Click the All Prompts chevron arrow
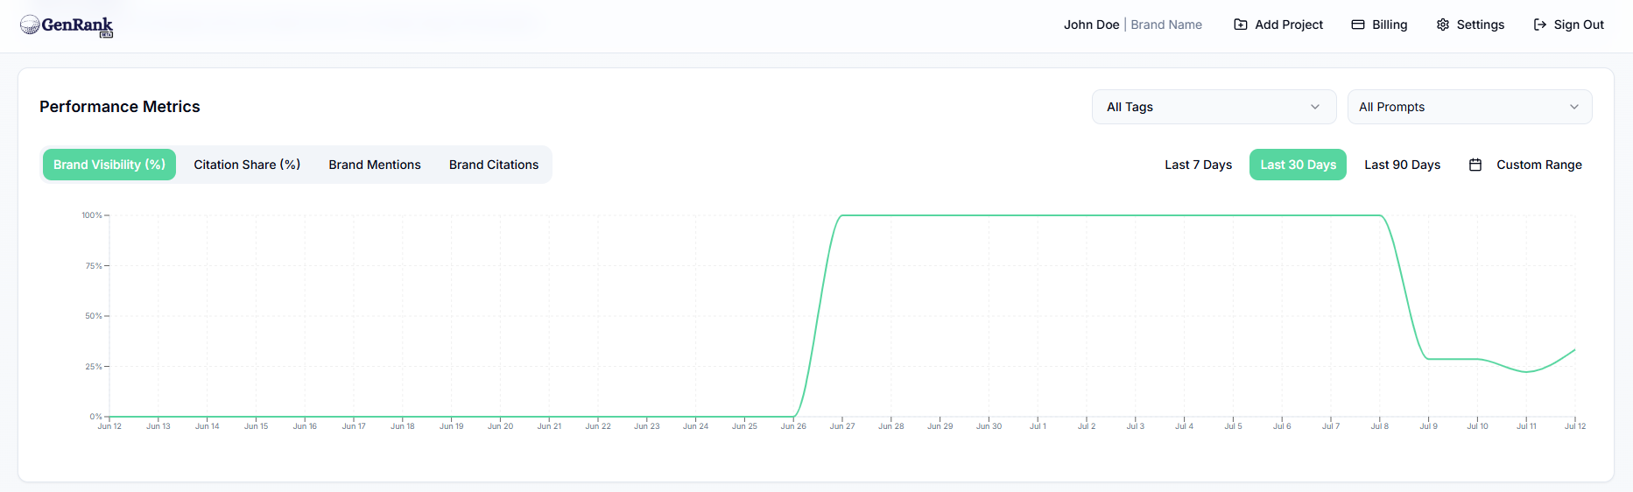Viewport: 1633px width, 492px height. [1574, 107]
